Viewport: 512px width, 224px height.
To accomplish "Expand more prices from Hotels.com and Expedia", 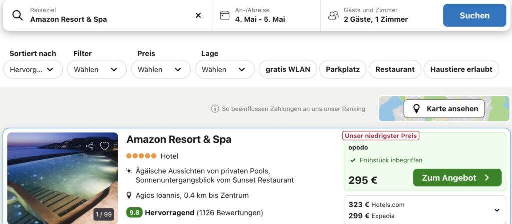I will (x=497, y=210).
